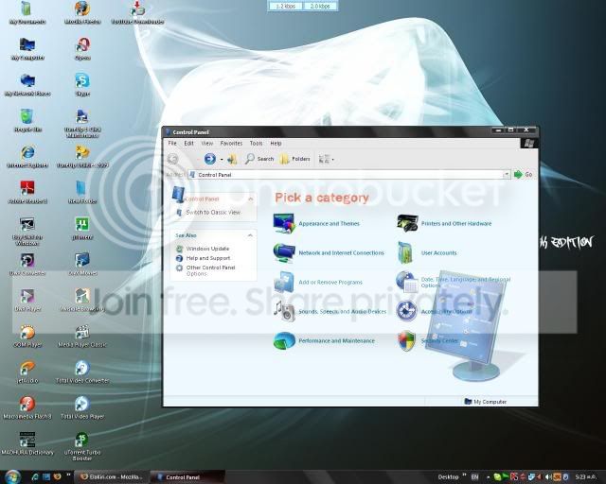This screenshot has width=606, height=484.
Task: Expand the taskbar Desktop toolbar chevron
Action: click(x=464, y=475)
